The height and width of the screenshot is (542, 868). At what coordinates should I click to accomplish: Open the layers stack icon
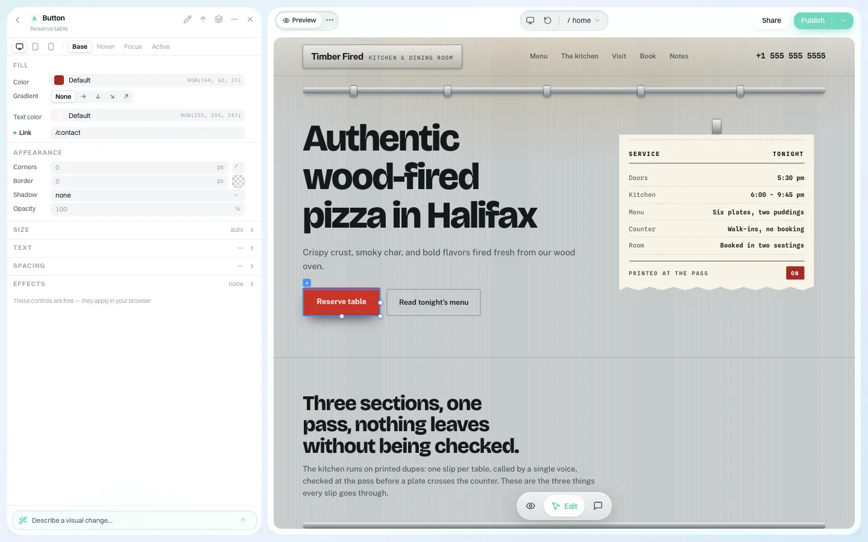(219, 19)
